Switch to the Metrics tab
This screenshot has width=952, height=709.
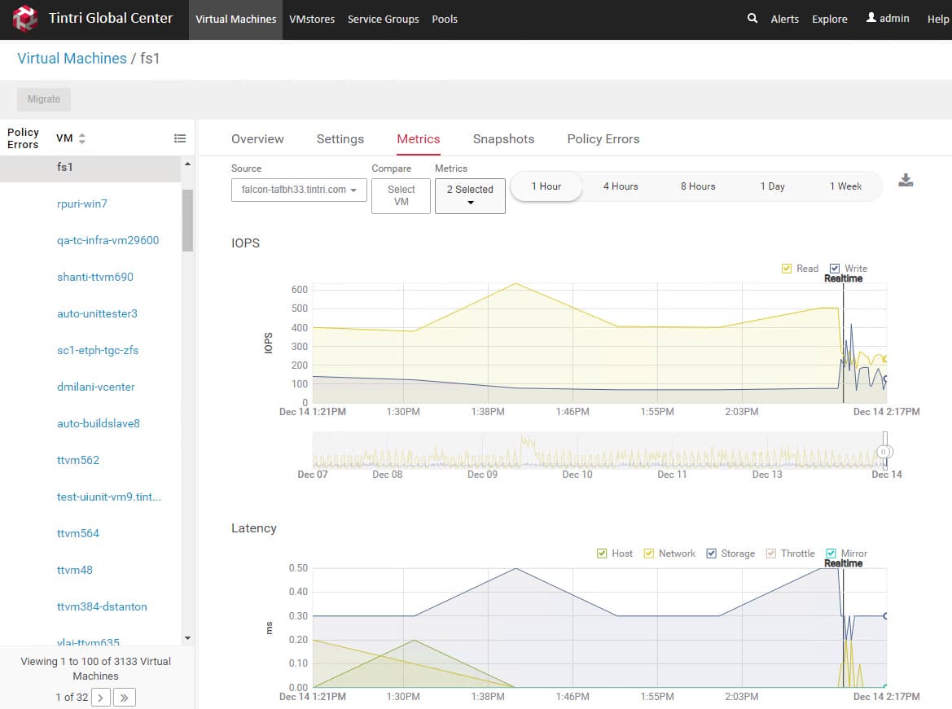(419, 139)
